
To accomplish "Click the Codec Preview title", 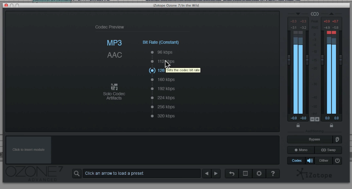I will point(109,27).
